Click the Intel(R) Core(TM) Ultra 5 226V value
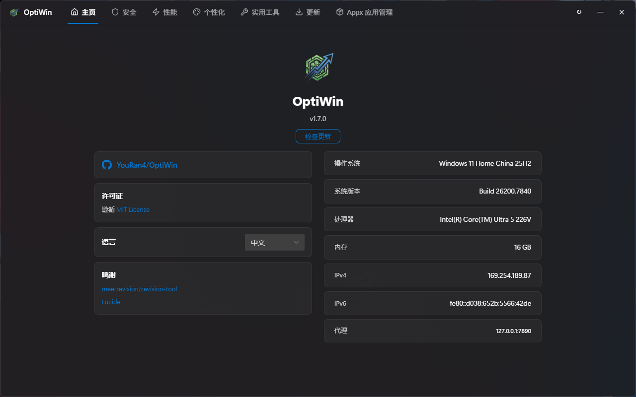Image resolution: width=636 pixels, height=397 pixels. pyautogui.click(x=485, y=219)
